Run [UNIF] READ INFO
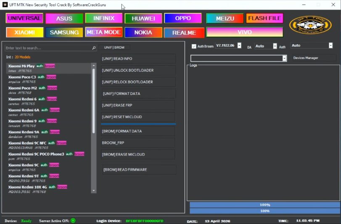The height and width of the screenshot is (224, 341). tap(138, 59)
